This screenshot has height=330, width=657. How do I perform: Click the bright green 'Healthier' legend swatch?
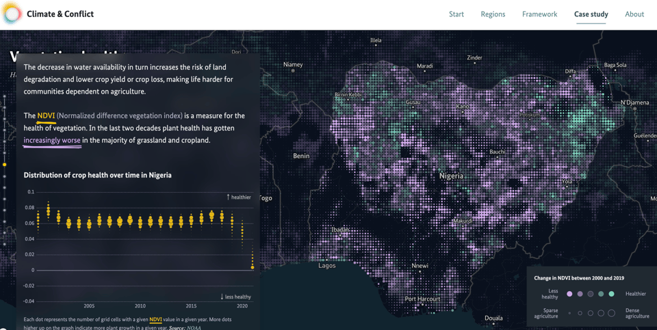[611, 294]
